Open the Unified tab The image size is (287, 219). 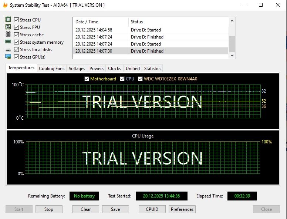(x=133, y=69)
